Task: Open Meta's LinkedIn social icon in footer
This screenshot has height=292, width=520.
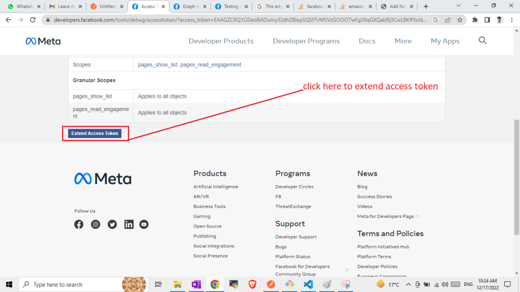Action: coord(129,224)
